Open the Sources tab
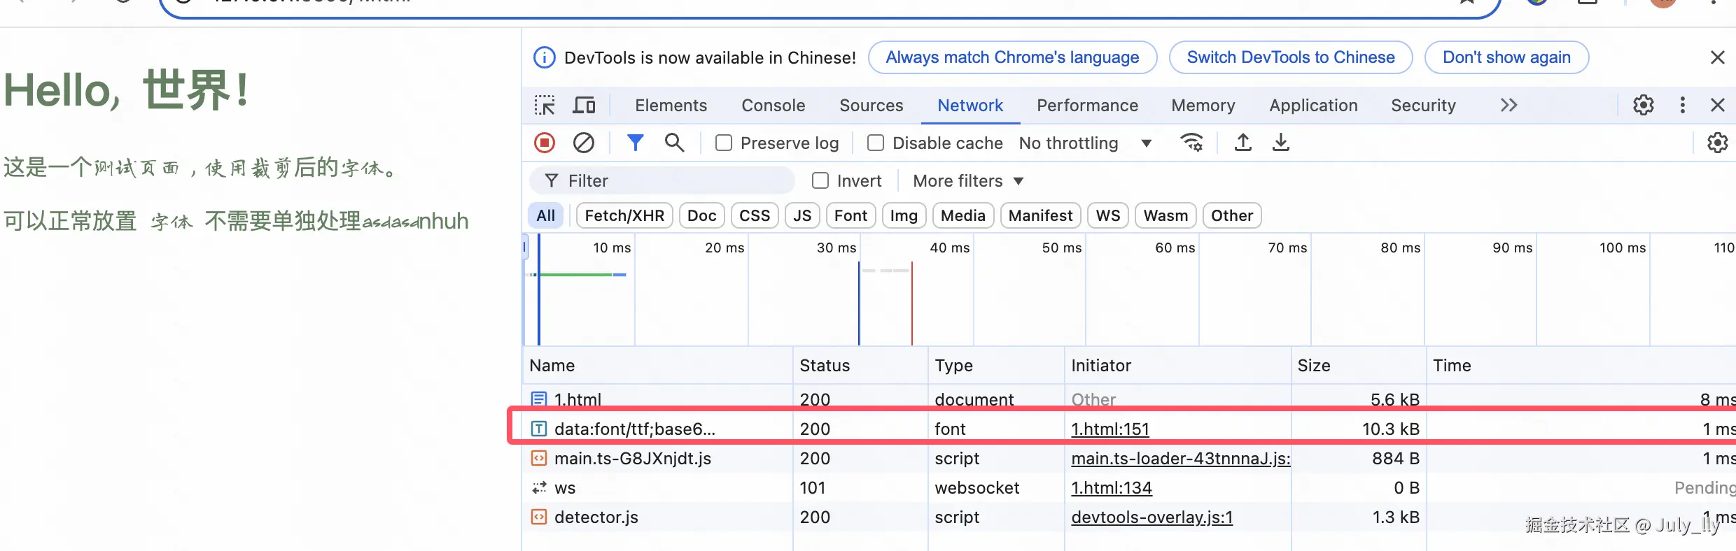This screenshot has height=551, width=1736. pyautogui.click(x=871, y=106)
